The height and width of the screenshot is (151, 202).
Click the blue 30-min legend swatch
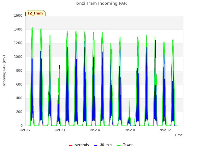tap(95, 145)
